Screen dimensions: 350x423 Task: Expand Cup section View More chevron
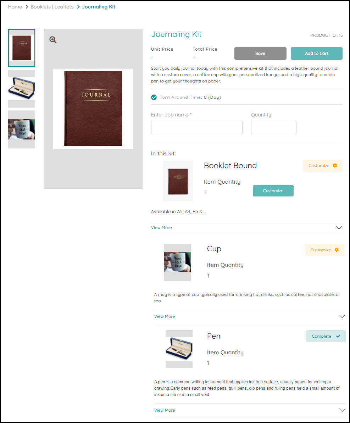(x=342, y=316)
